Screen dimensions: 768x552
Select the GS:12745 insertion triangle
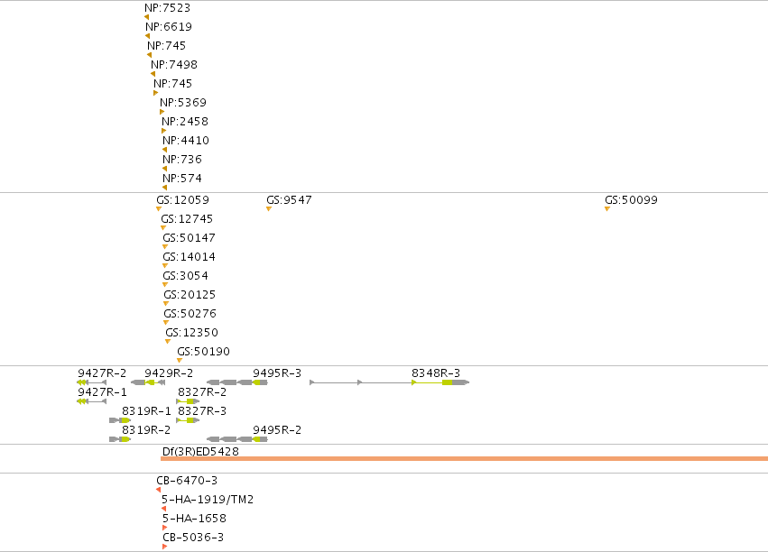tap(163, 228)
